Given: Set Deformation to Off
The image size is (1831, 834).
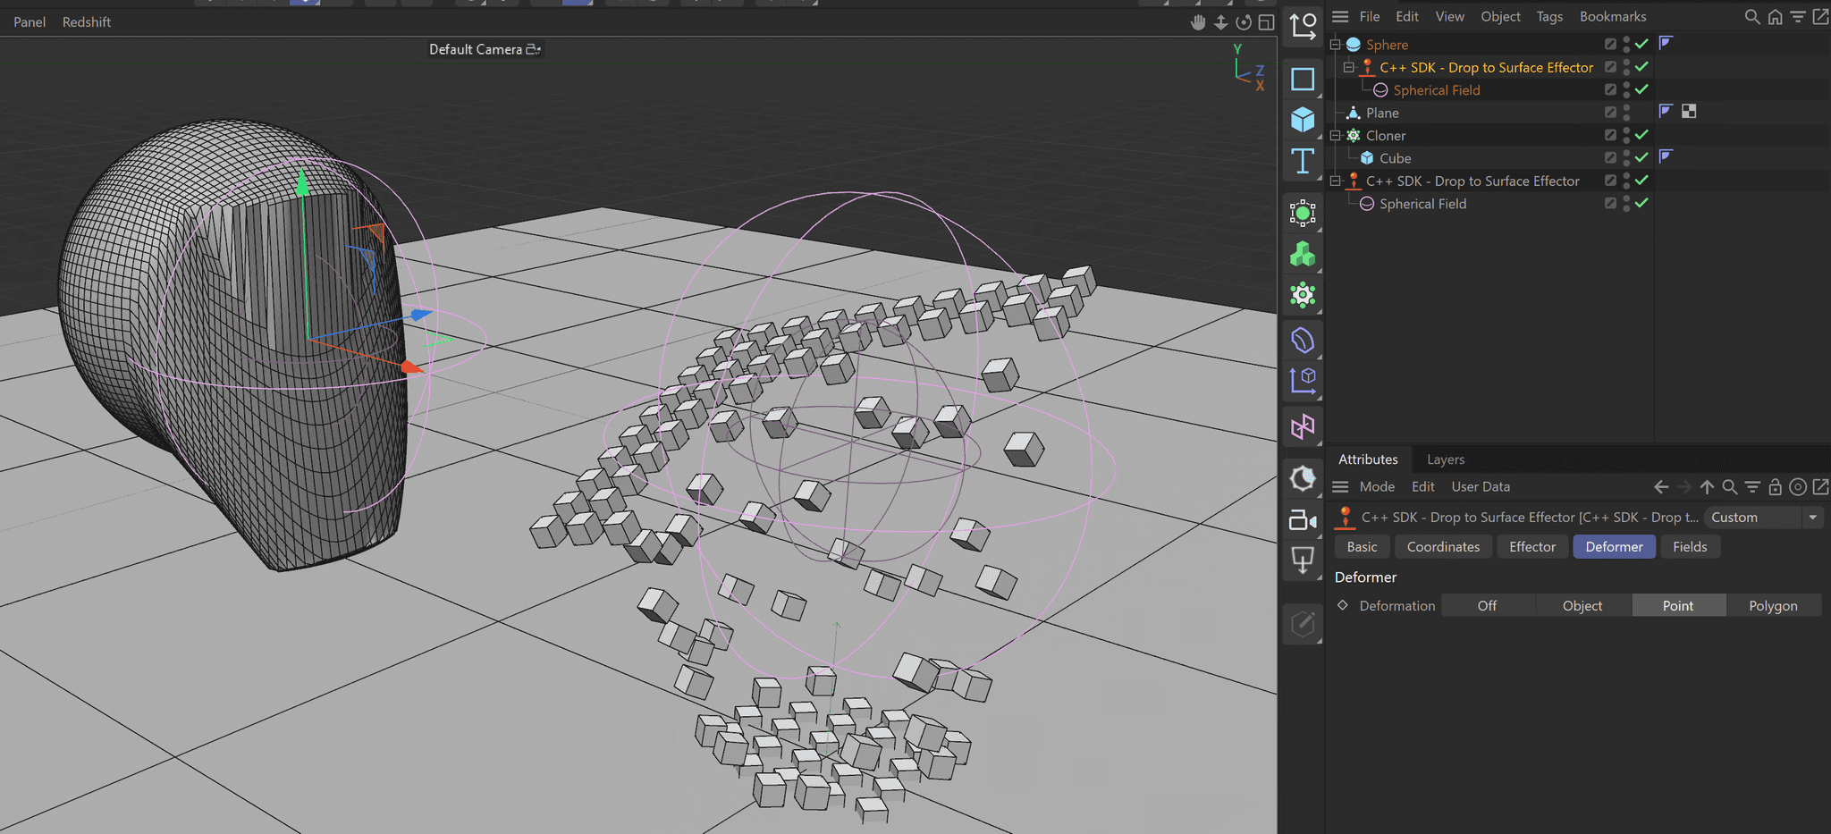Looking at the screenshot, I should [1488, 606].
